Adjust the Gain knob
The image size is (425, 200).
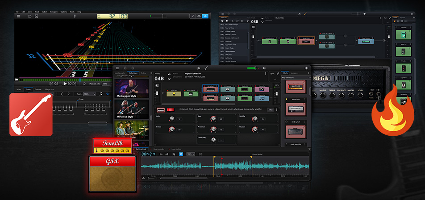coord(171,119)
